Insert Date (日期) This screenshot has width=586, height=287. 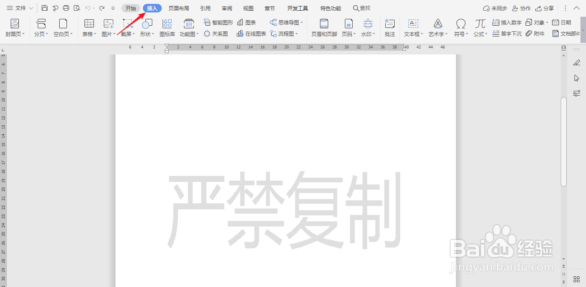(x=562, y=22)
